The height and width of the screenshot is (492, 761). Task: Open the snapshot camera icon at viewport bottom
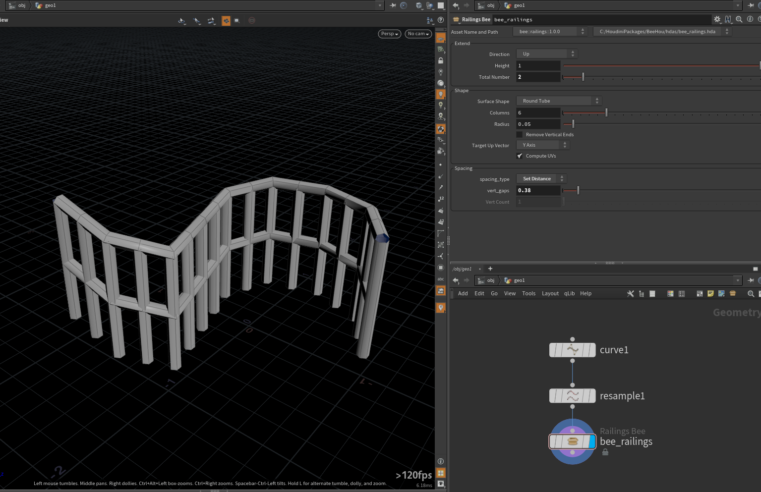pyautogui.click(x=441, y=484)
